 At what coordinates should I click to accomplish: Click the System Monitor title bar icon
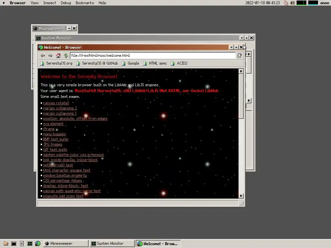tap(38, 38)
